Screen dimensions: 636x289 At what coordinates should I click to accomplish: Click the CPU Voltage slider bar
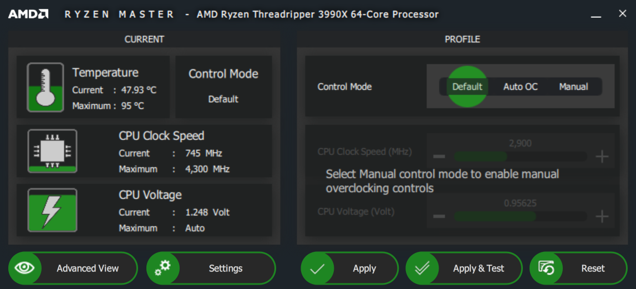(x=521, y=216)
